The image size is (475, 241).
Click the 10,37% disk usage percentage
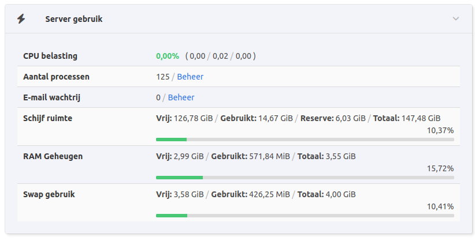(x=440, y=130)
